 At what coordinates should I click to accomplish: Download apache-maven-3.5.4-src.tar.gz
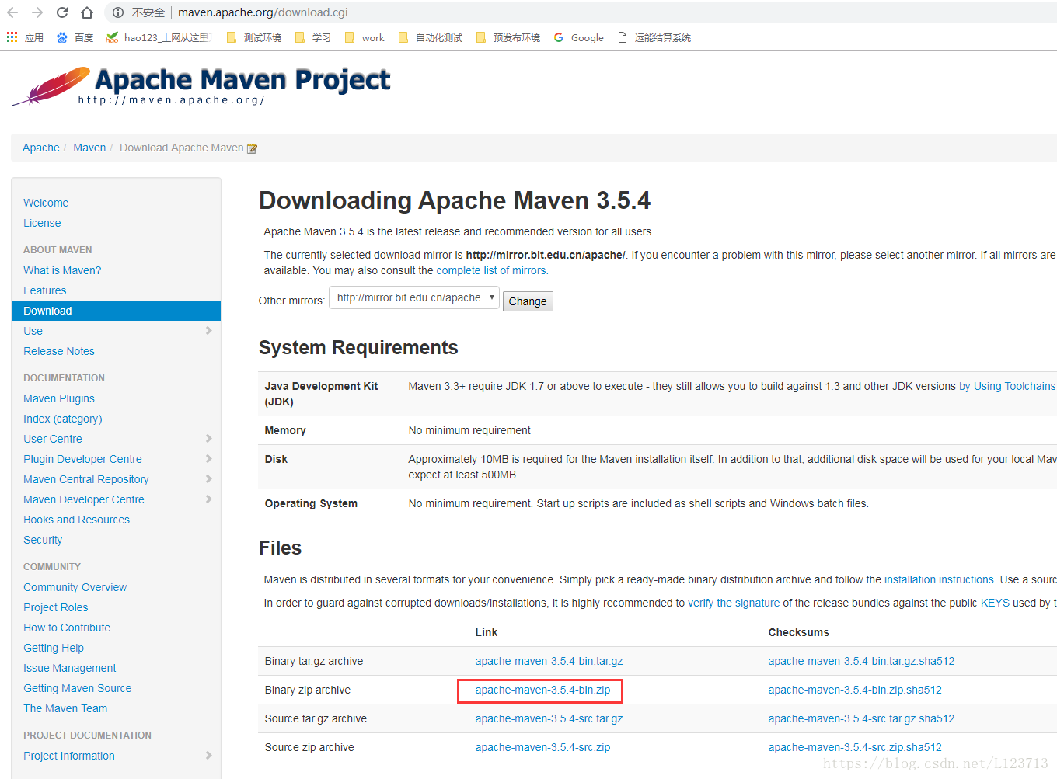tap(549, 718)
